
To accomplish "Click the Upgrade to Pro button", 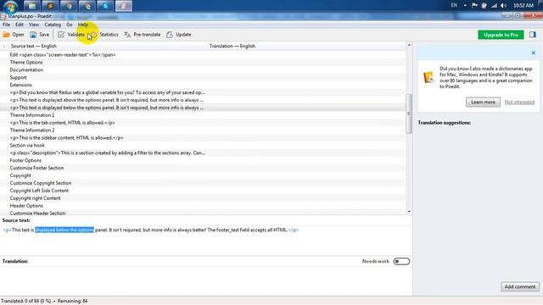I will 501,35.
